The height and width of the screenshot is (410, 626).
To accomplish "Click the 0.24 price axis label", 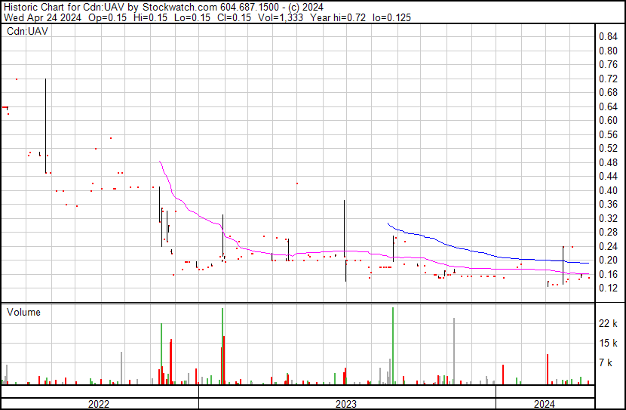I will [608, 246].
